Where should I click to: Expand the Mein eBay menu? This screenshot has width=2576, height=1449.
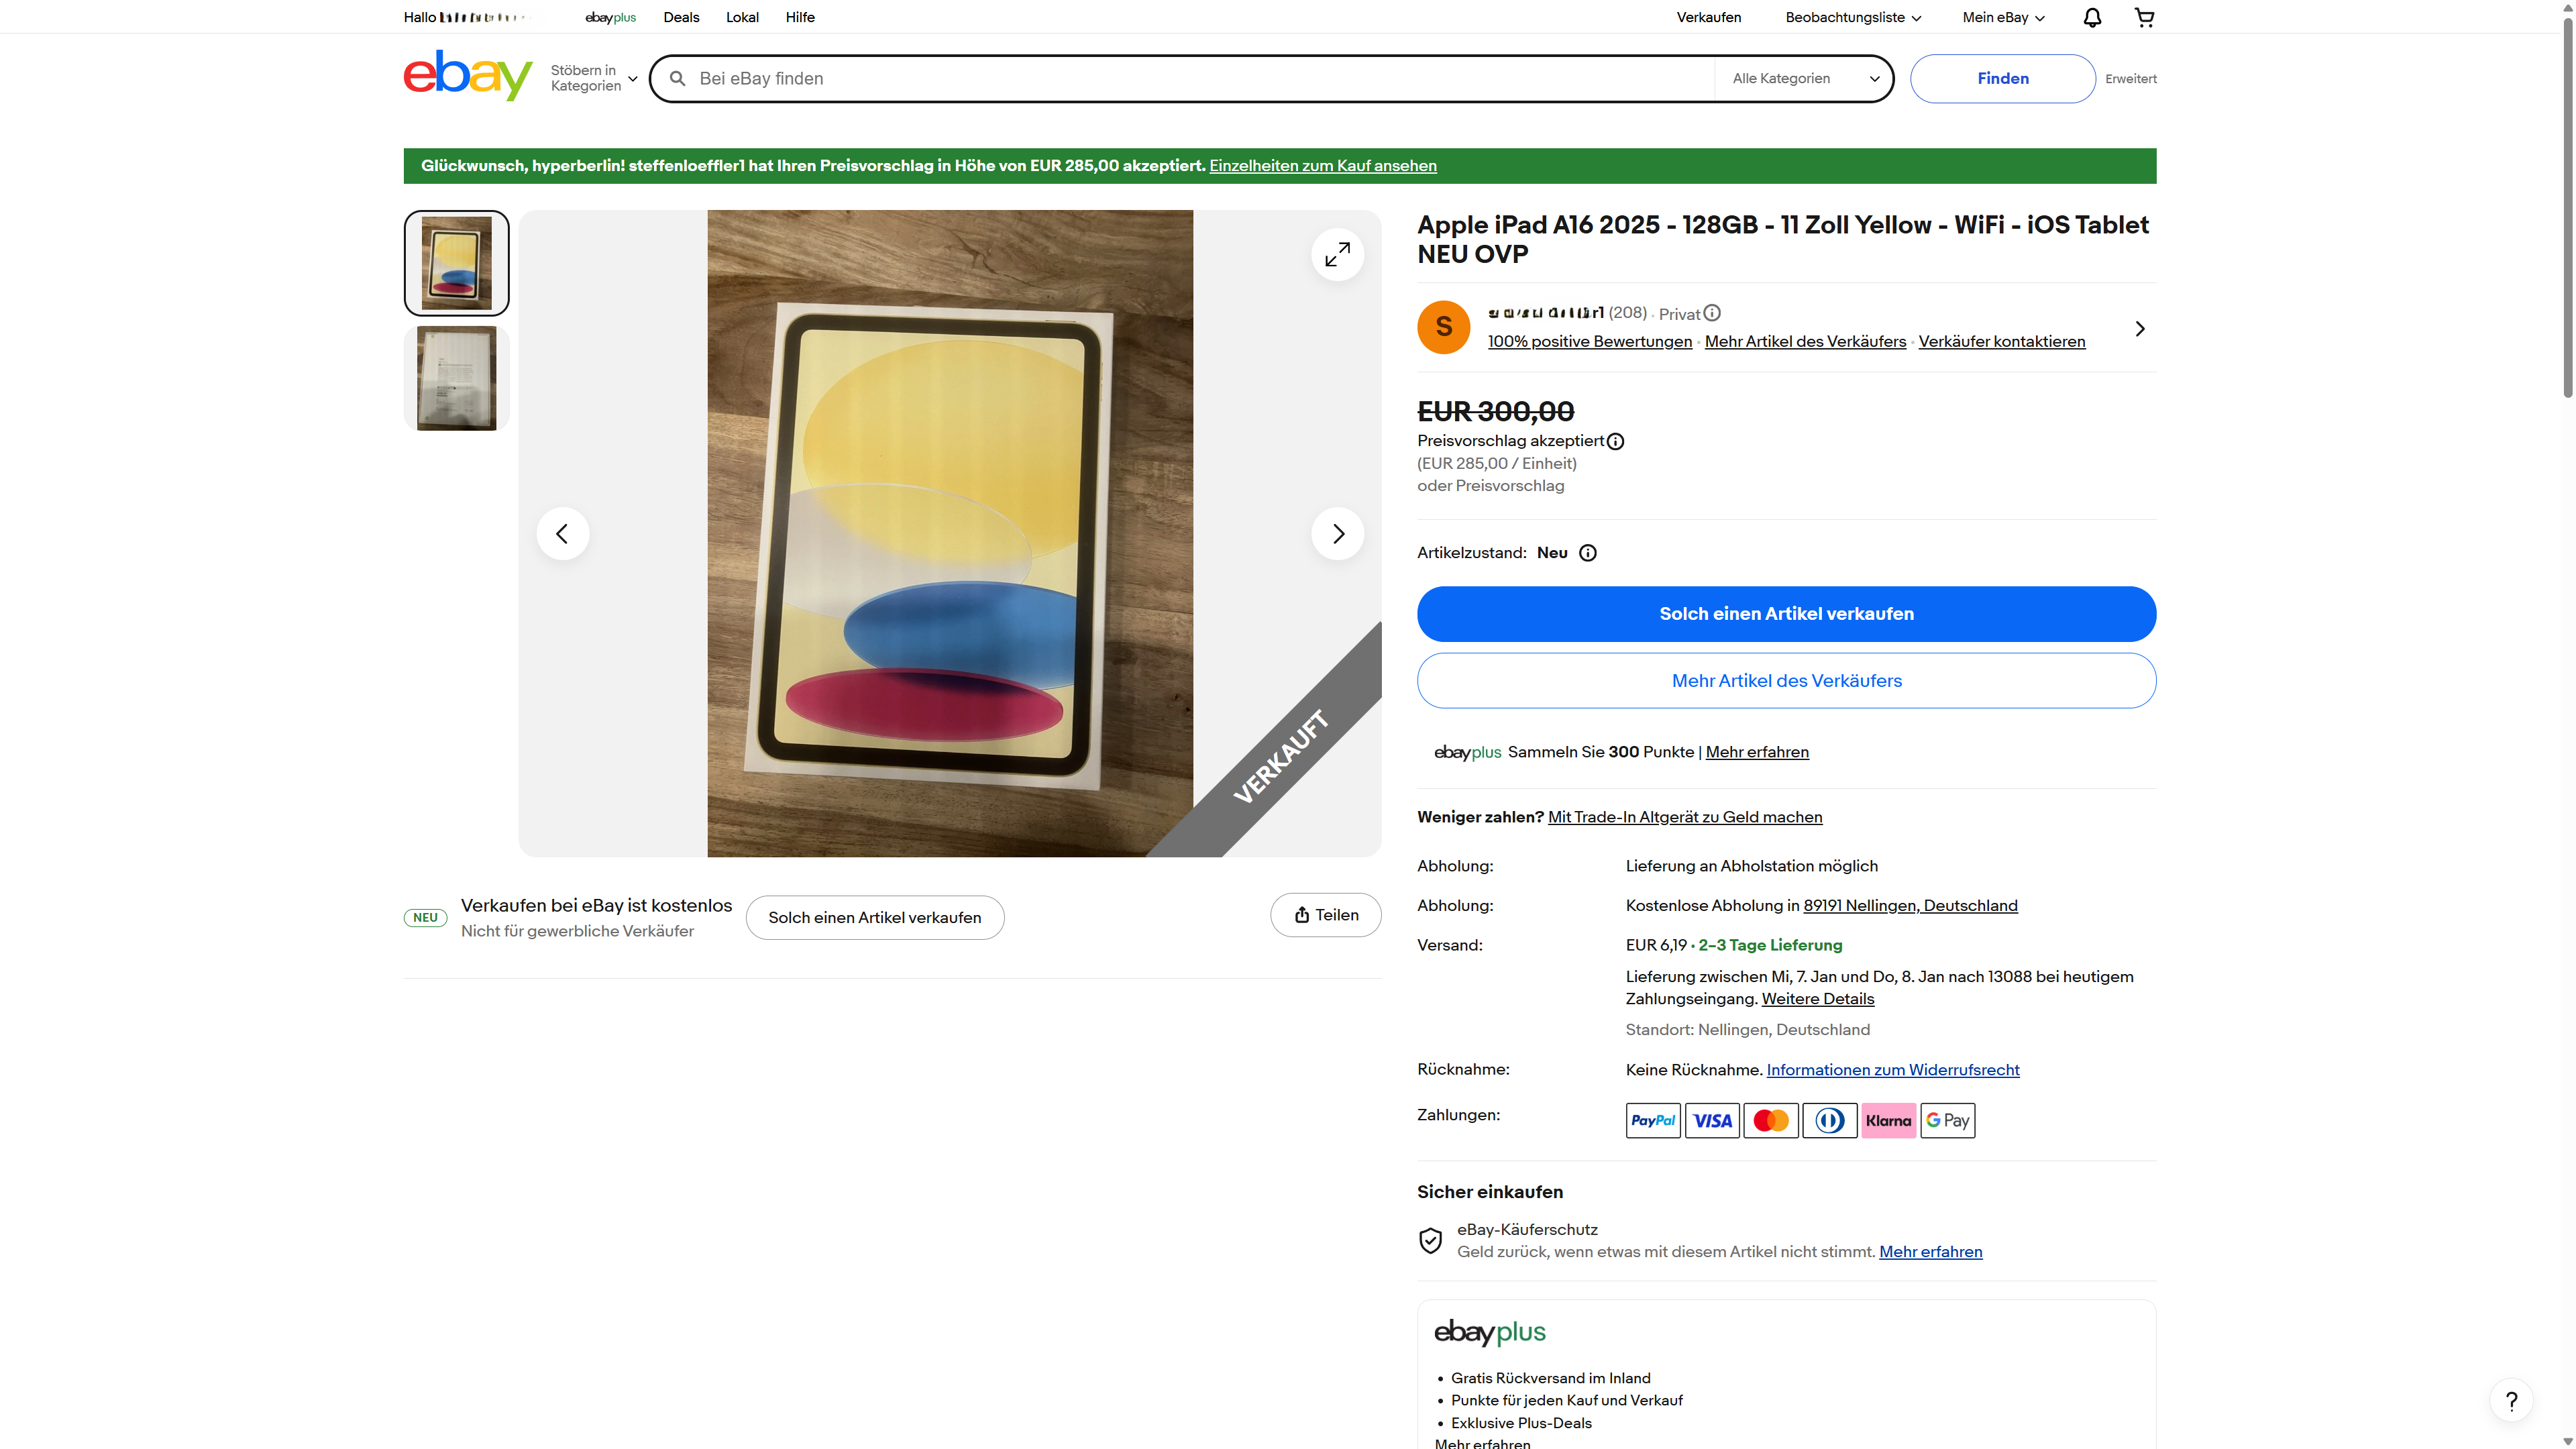tap(2003, 17)
